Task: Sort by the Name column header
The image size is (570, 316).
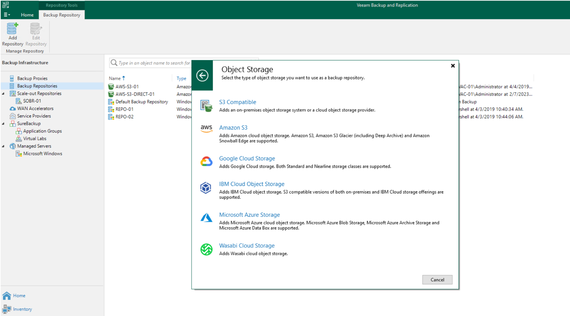Action: pos(115,79)
